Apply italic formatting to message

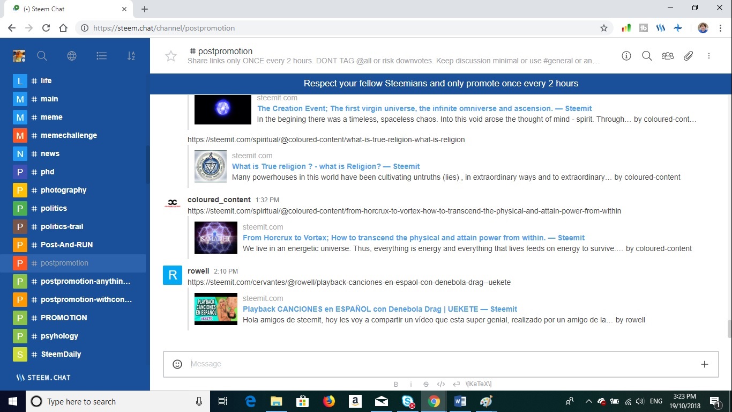coord(411,384)
